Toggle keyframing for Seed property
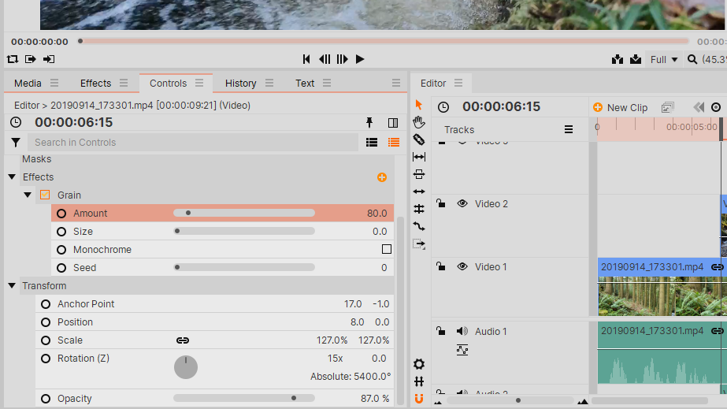Image resolution: width=727 pixels, height=409 pixels. [61, 268]
